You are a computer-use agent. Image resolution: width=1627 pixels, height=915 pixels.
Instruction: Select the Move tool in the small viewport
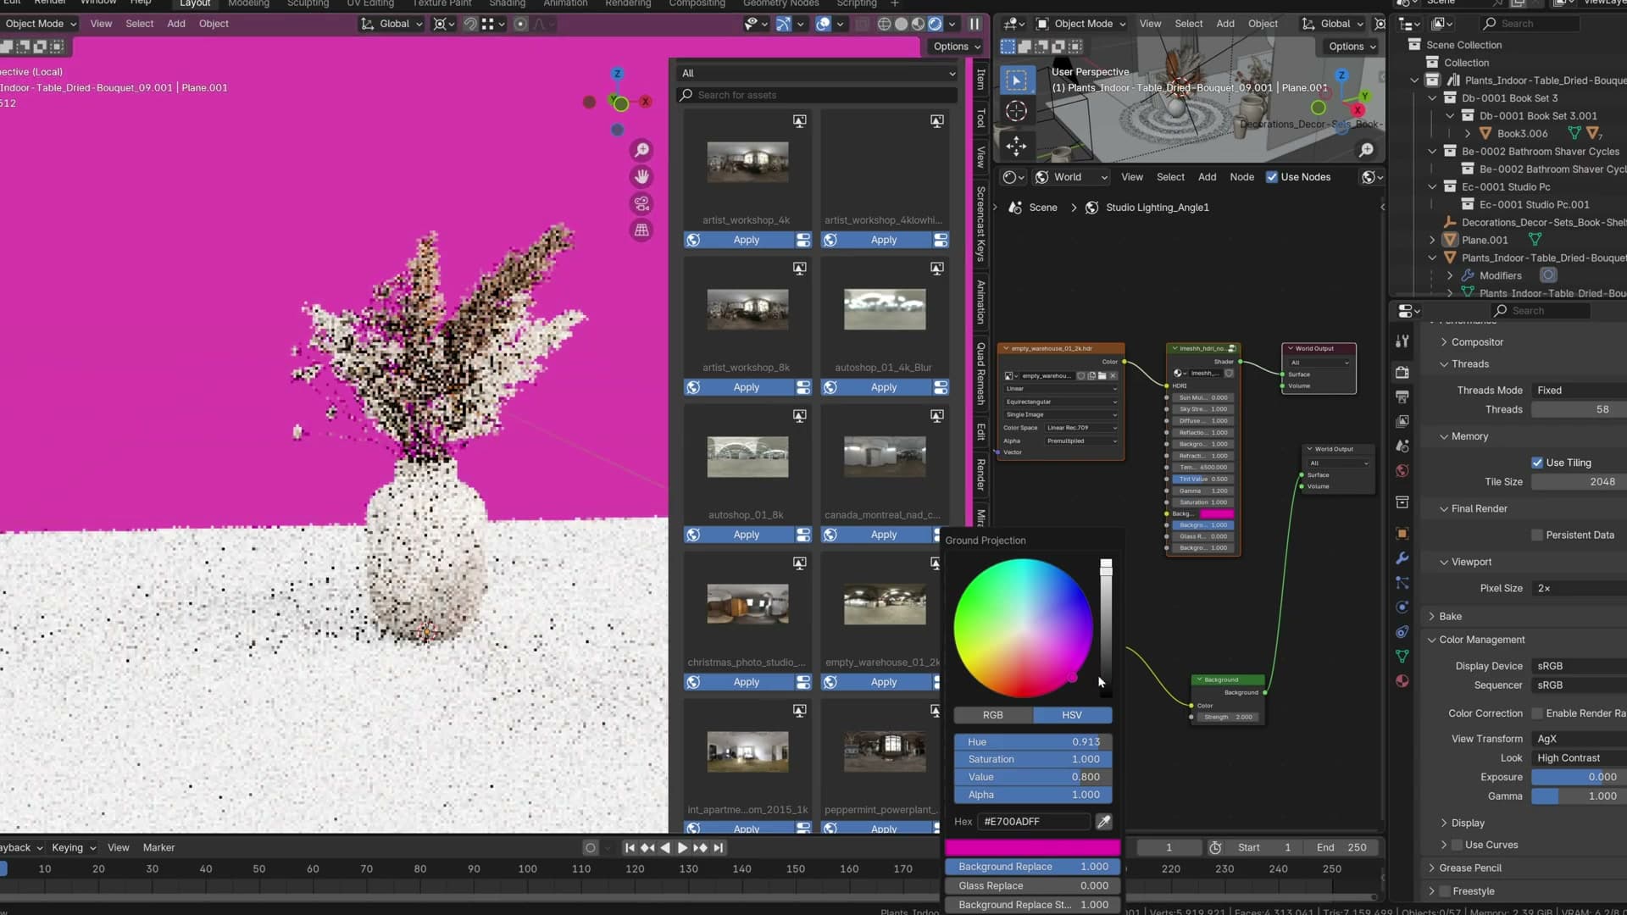[x=1016, y=146]
